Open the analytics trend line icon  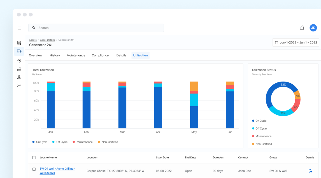coord(19,85)
